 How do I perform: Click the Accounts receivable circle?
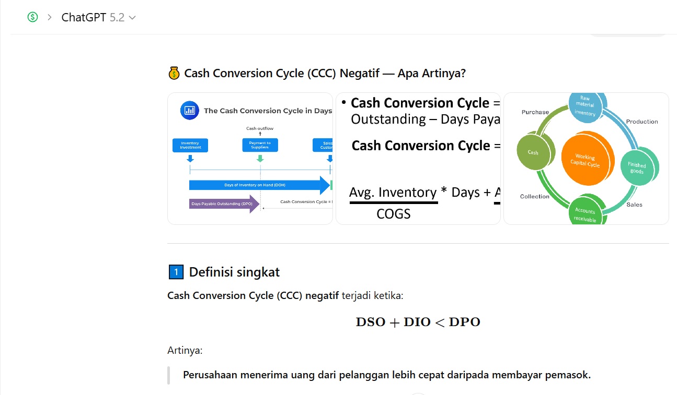tap(586, 212)
